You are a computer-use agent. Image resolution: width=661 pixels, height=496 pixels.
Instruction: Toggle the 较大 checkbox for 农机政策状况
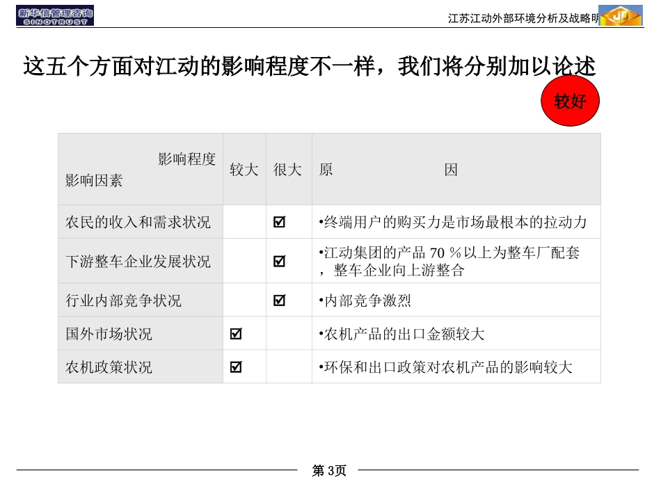236,367
